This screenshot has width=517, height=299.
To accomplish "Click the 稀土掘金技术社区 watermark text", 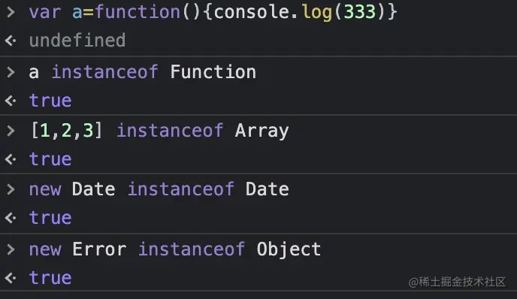I will [x=462, y=282].
